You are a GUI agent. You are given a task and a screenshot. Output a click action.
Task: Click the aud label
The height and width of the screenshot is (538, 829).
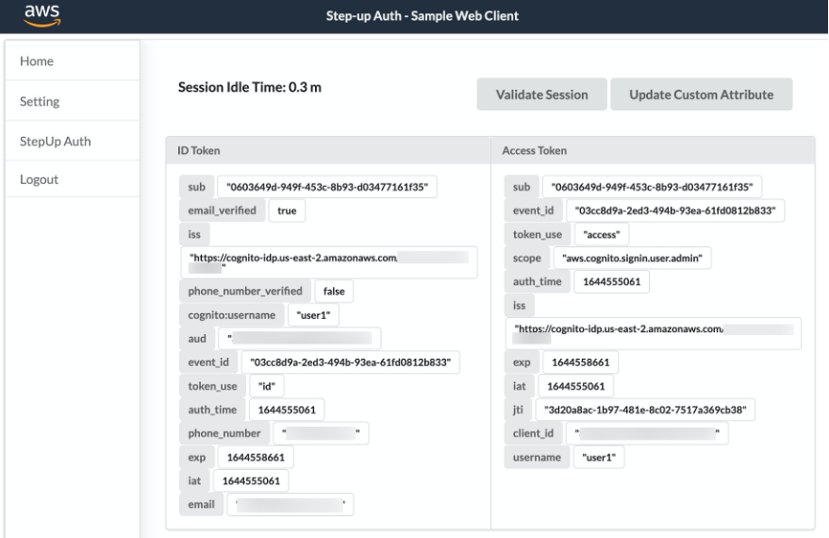click(197, 339)
